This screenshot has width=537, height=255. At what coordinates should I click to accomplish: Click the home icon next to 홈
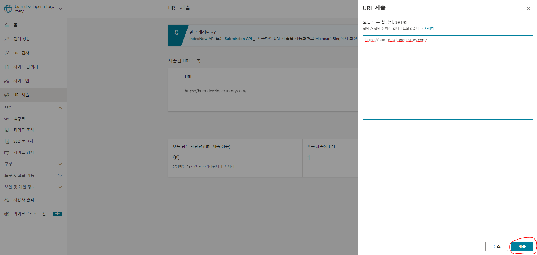pyautogui.click(x=7, y=25)
